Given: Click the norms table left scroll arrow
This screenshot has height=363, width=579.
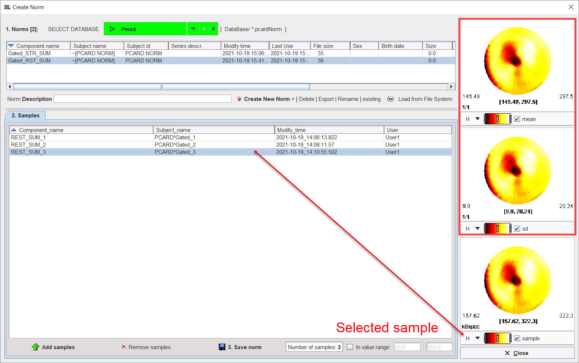Looking at the screenshot, I should pos(10,87).
